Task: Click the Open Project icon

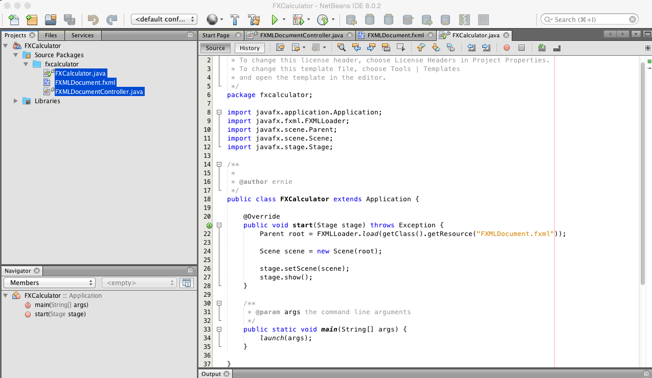Action: point(50,19)
